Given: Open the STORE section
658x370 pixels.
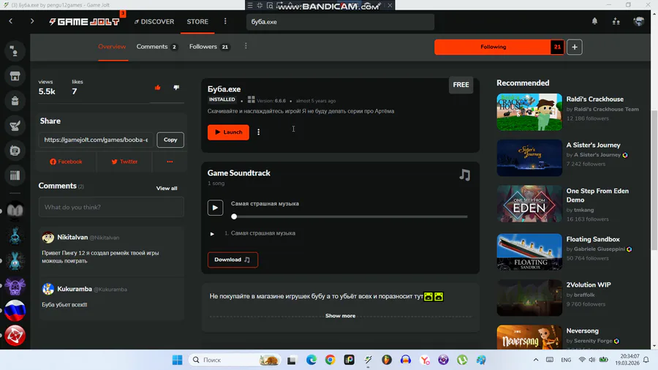Looking at the screenshot, I should (197, 21).
